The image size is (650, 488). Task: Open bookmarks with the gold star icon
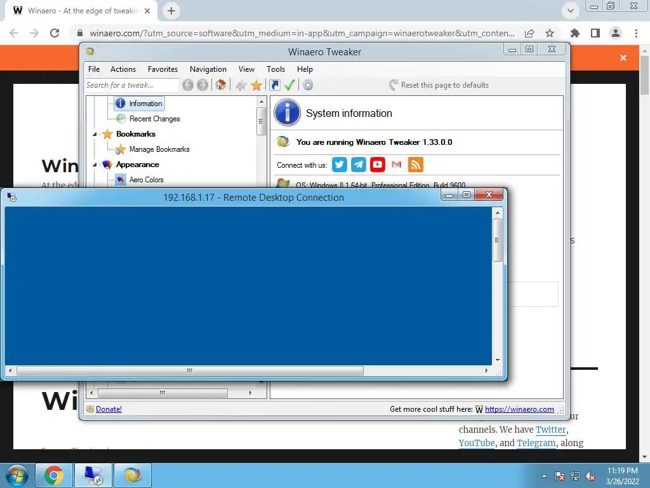pos(256,85)
